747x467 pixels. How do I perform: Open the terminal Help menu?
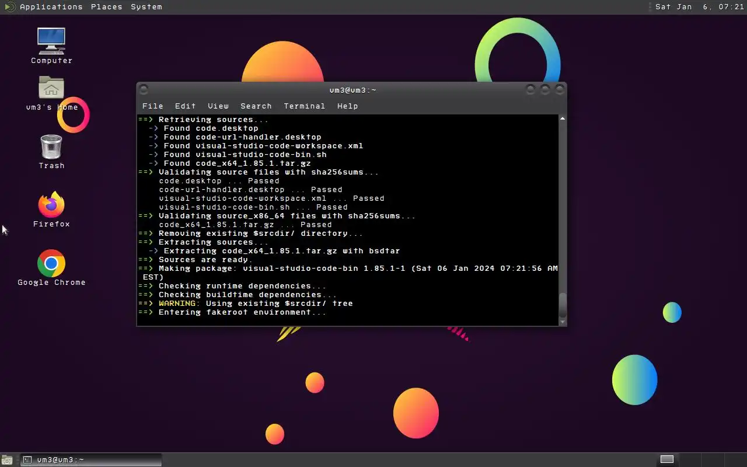pos(348,106)
